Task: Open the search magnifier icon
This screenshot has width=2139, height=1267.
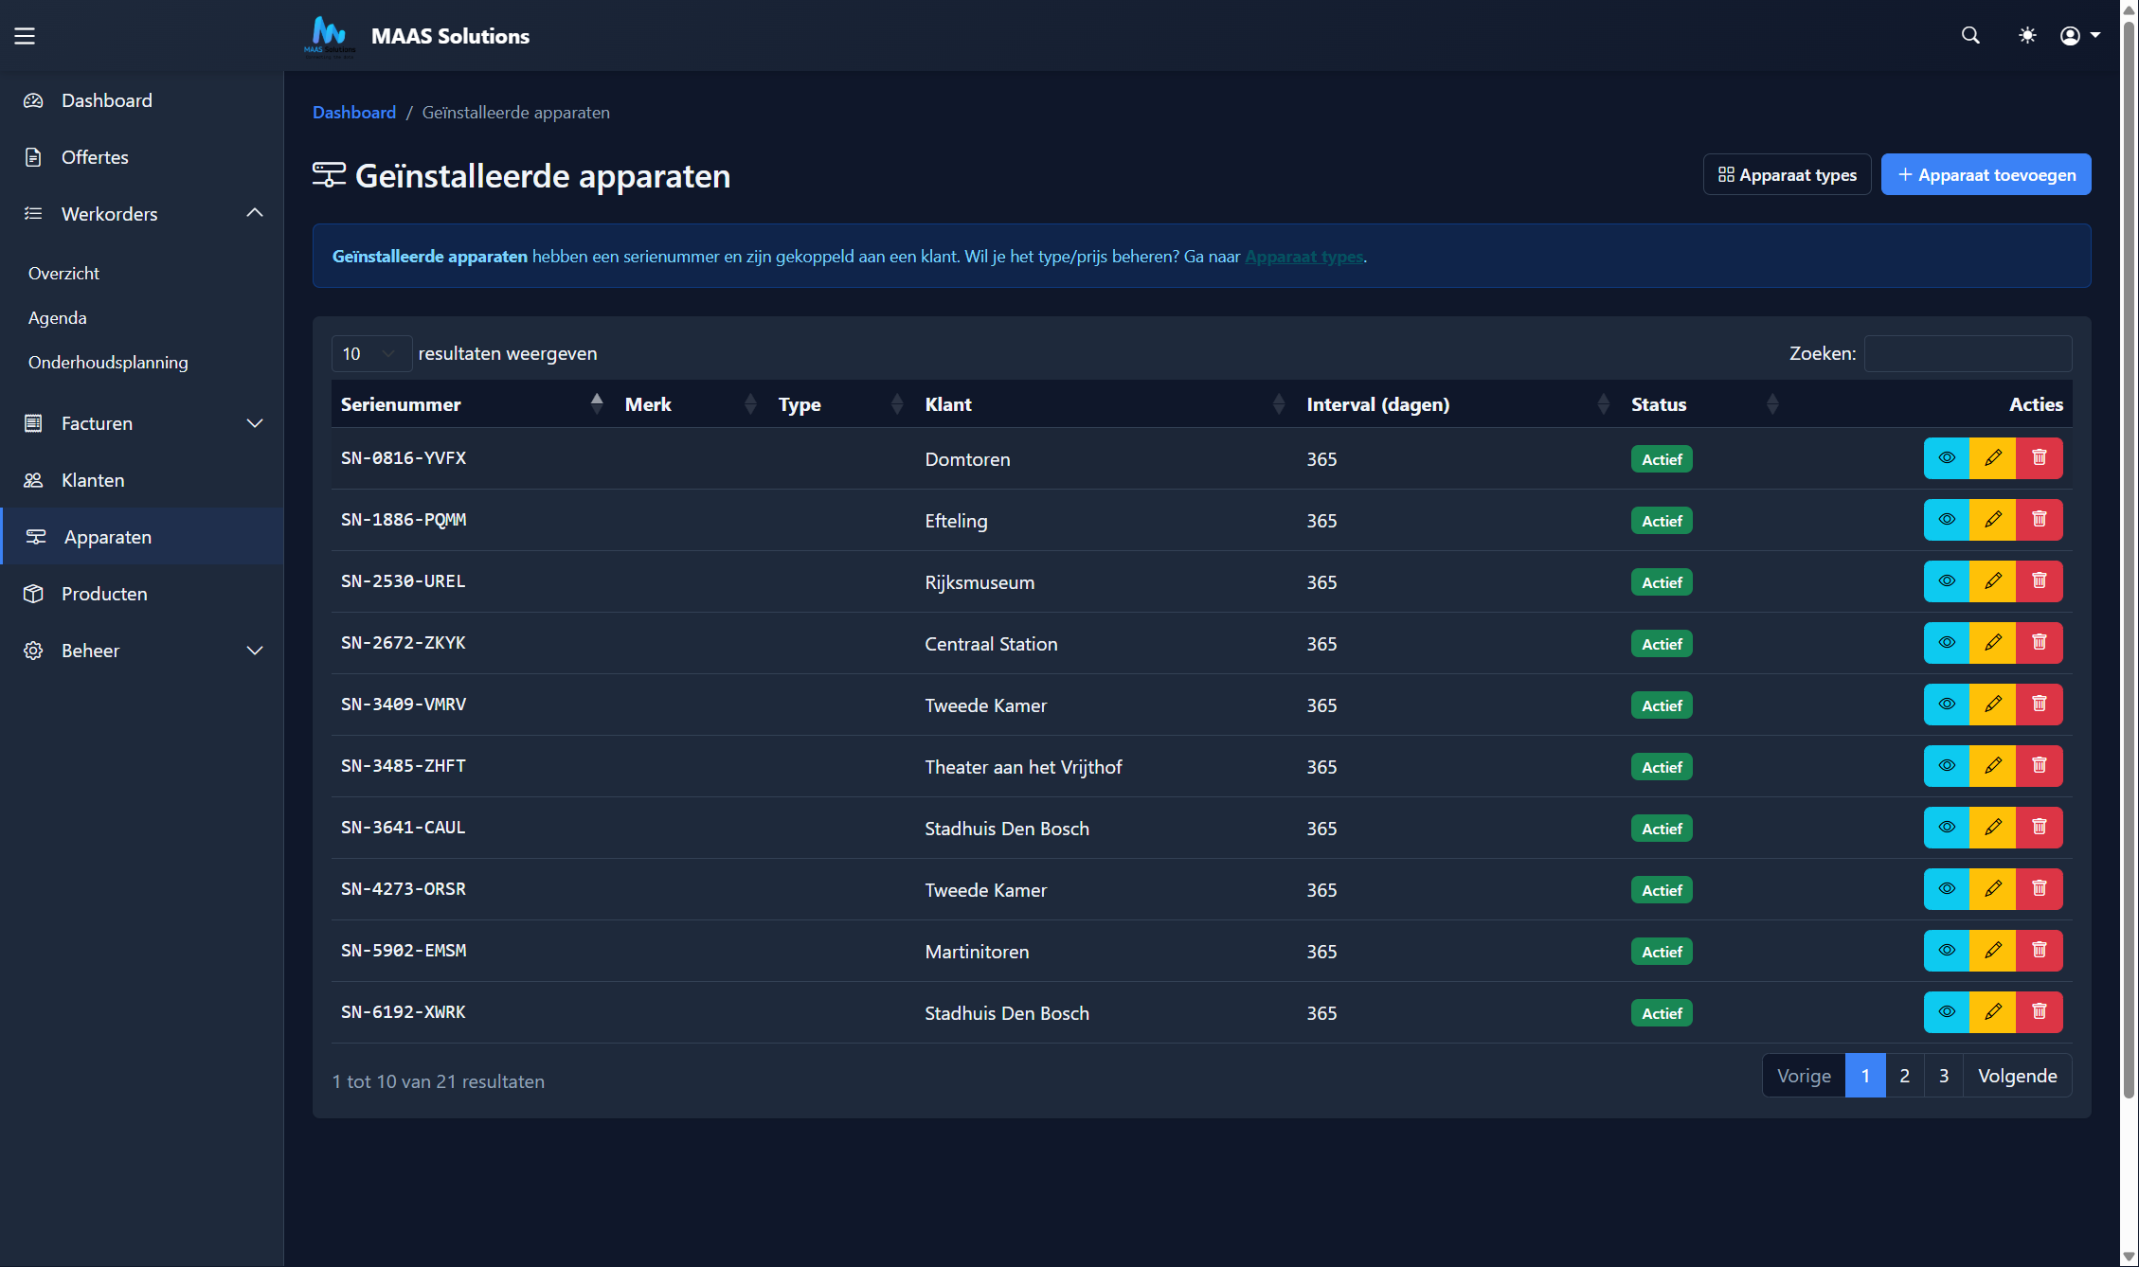Action: pos(1970,36)
